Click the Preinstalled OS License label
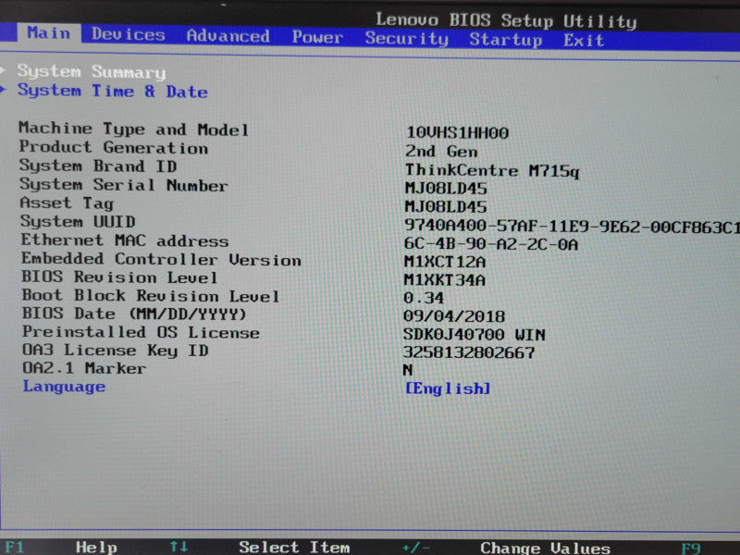 click(x=141, y=332)
